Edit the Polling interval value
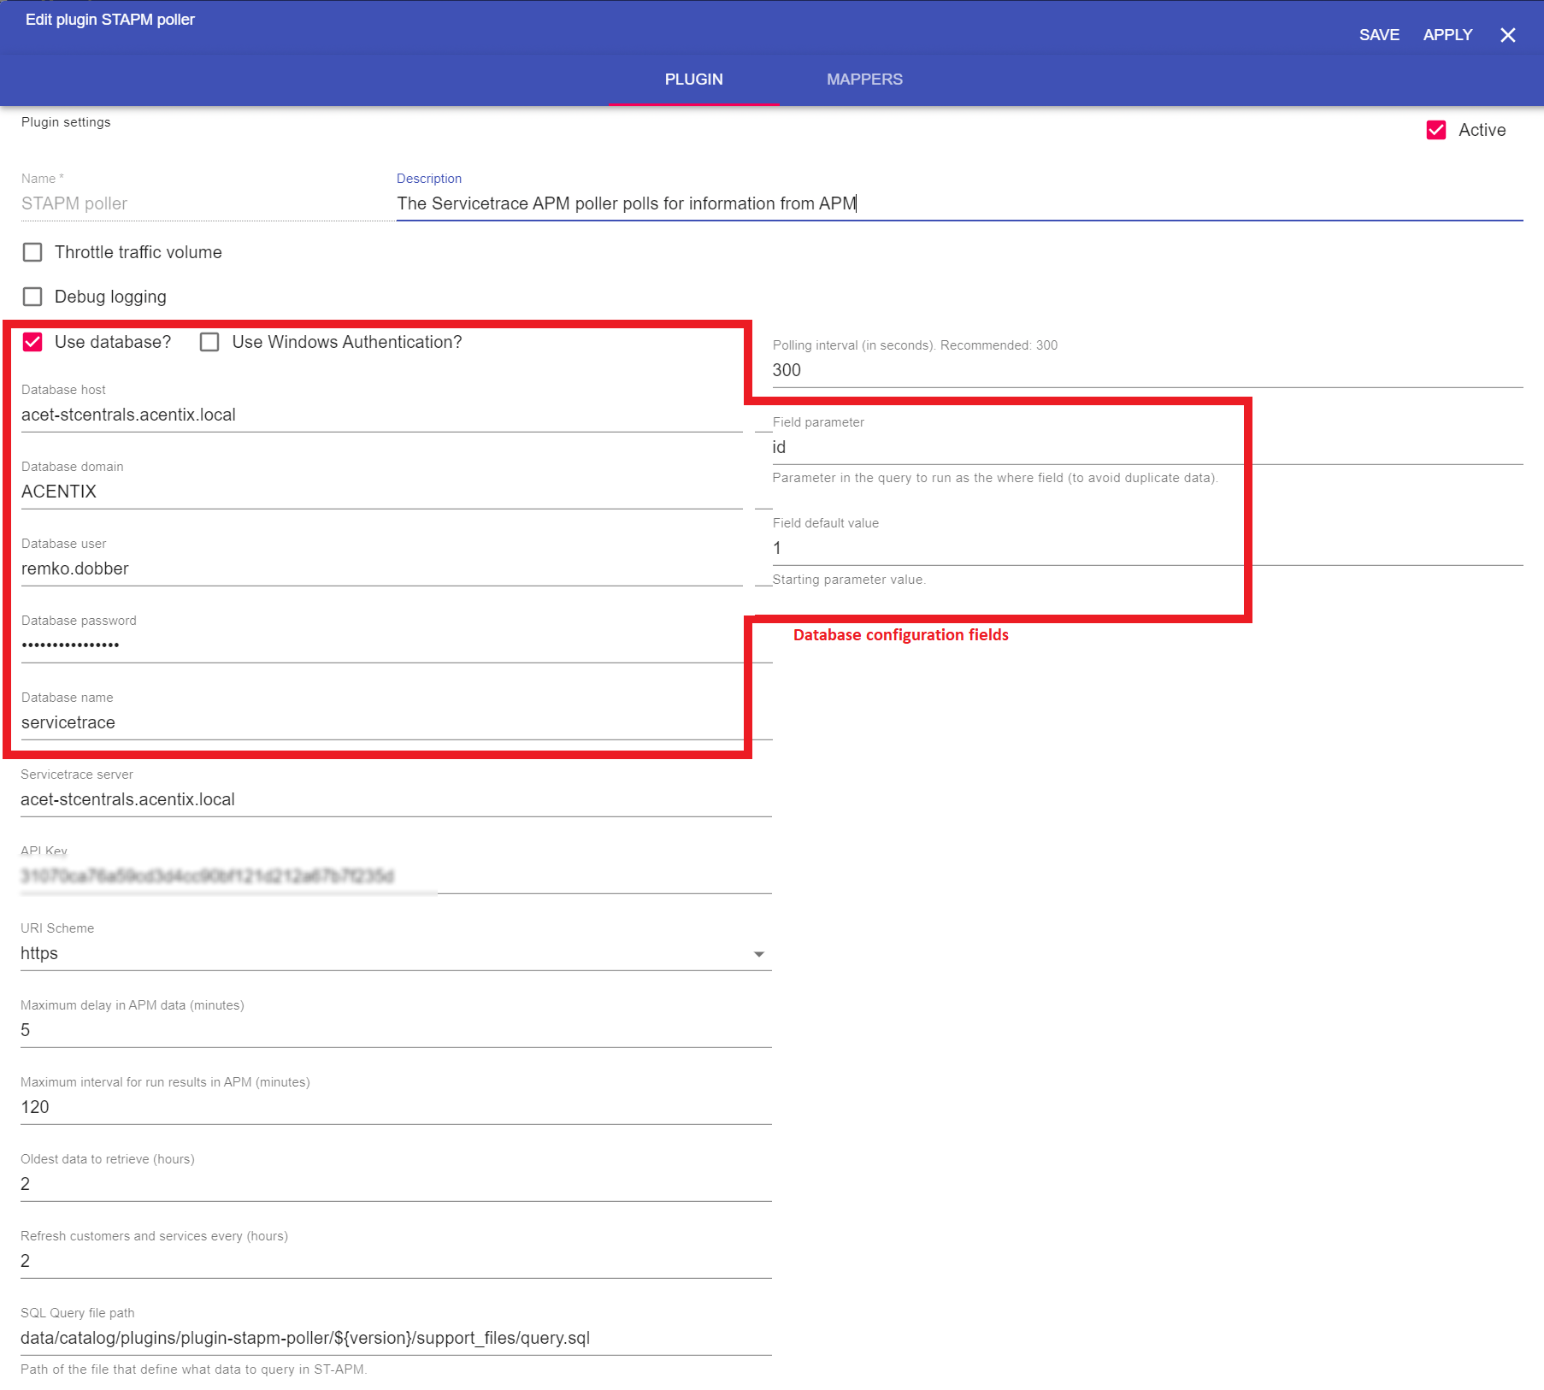1544x1390 pixels. point(1146,370)
